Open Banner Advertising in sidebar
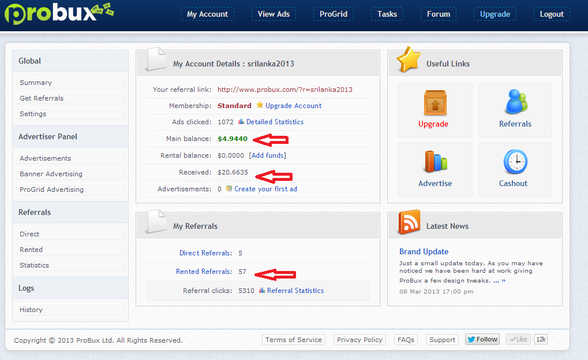Image resolution: width=588 pixels, height=360 pixels. (x=70, y=174)
